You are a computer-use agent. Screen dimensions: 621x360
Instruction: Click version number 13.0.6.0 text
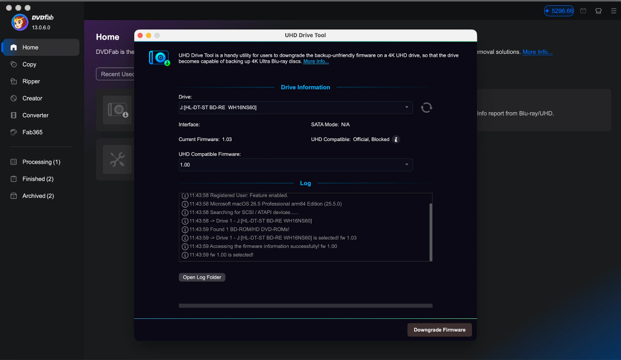(41, 27)
